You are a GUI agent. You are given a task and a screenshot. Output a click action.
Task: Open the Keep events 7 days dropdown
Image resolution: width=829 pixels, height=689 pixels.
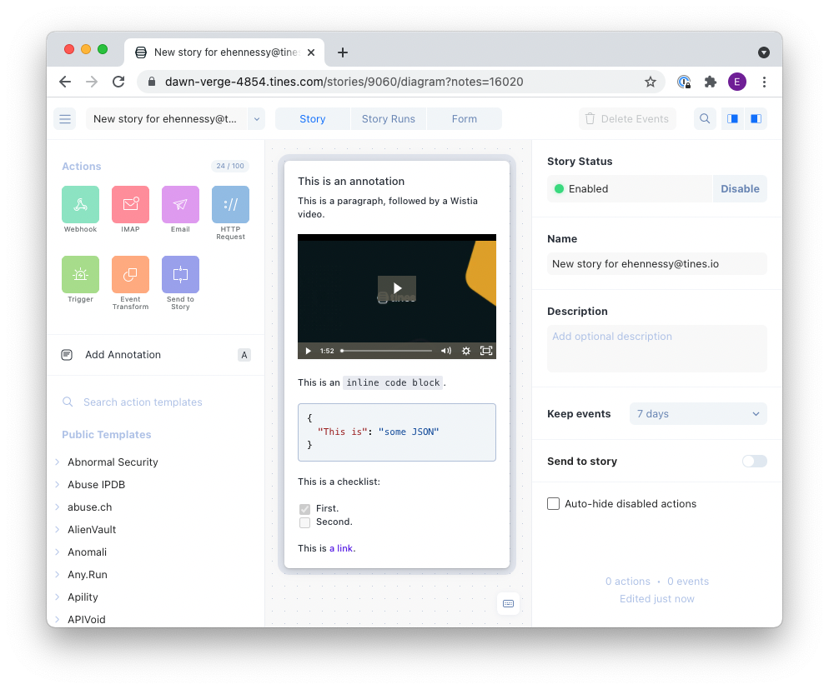(698, 414)
